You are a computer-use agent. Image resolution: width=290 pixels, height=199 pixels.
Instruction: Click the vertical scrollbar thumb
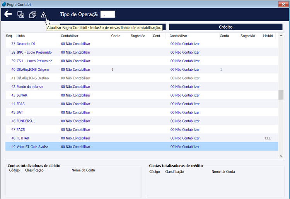point(281,95)
